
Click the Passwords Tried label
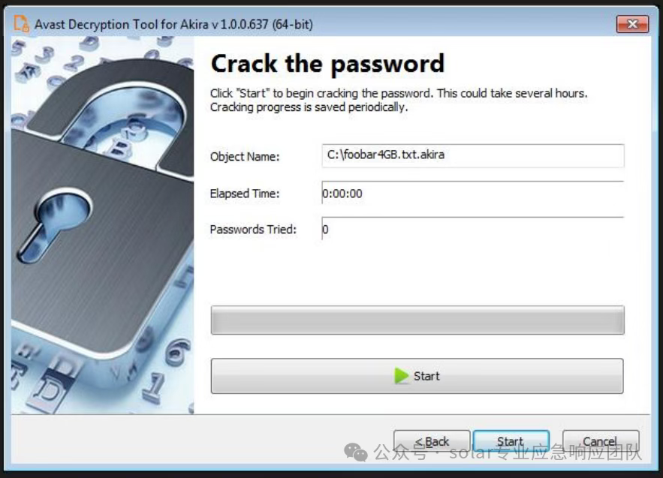[253, 230]
